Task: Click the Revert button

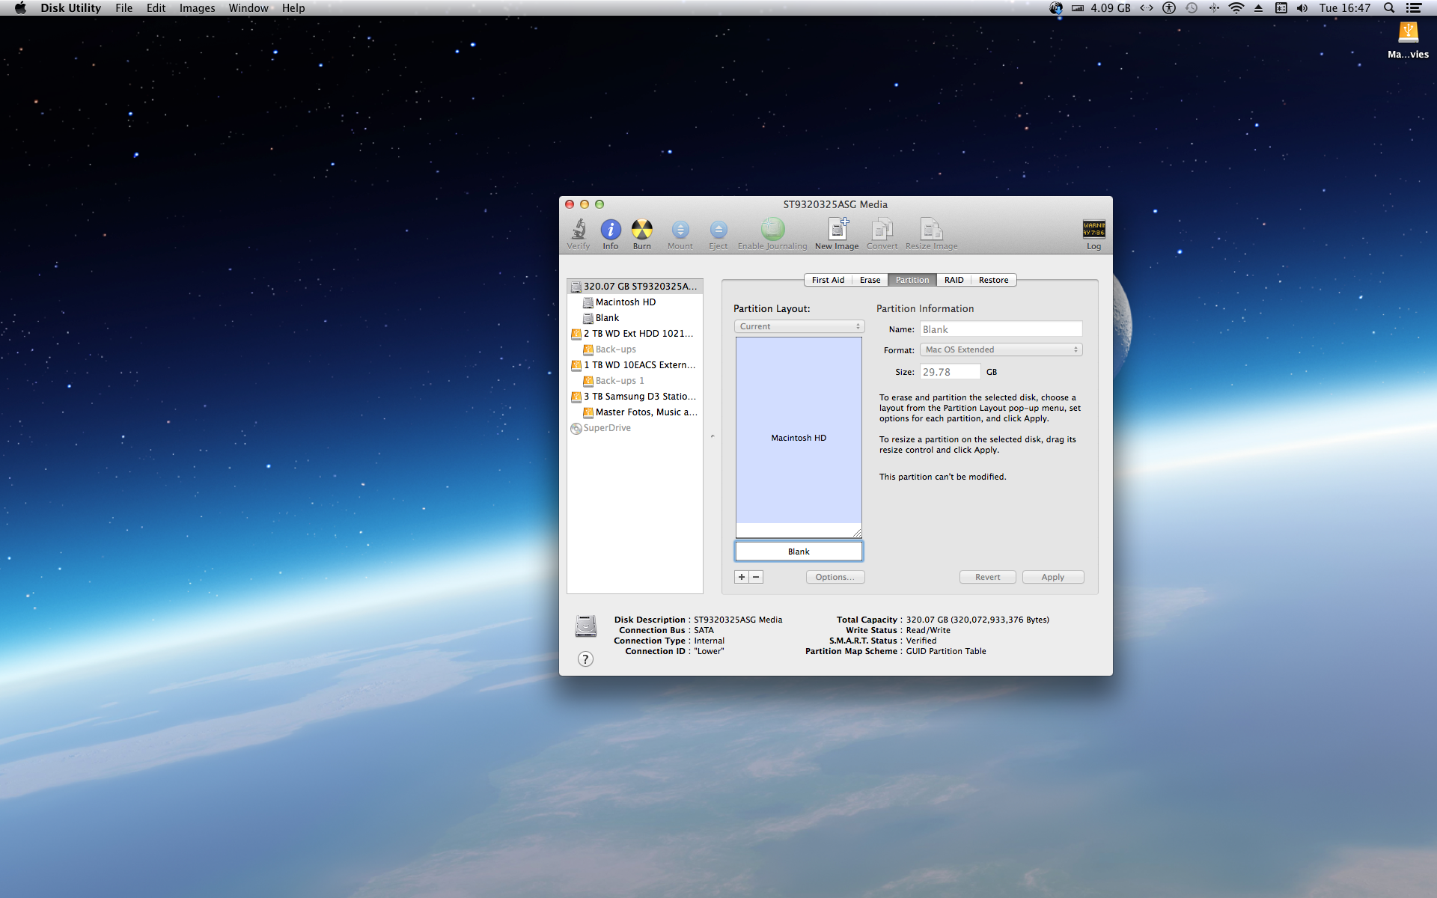Action: pyautogui.click(x=988, y=577)
